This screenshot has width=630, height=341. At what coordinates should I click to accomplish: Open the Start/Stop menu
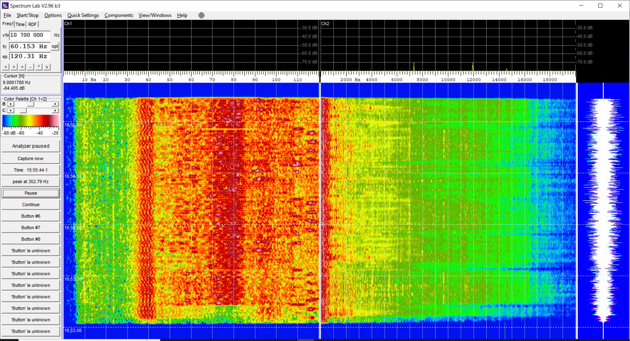28,15
